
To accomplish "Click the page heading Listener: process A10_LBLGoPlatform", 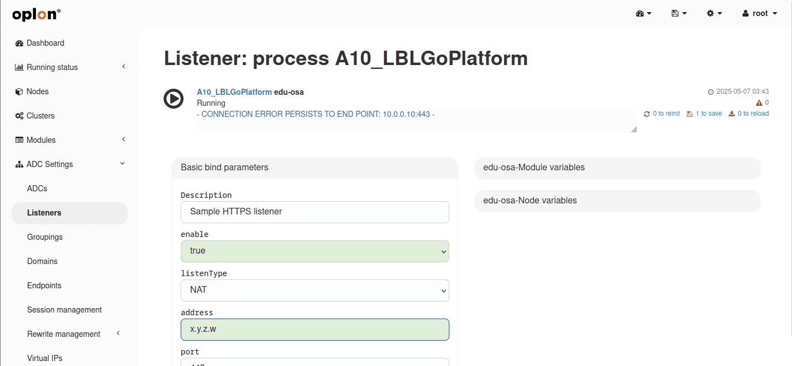I will [346, 58].
